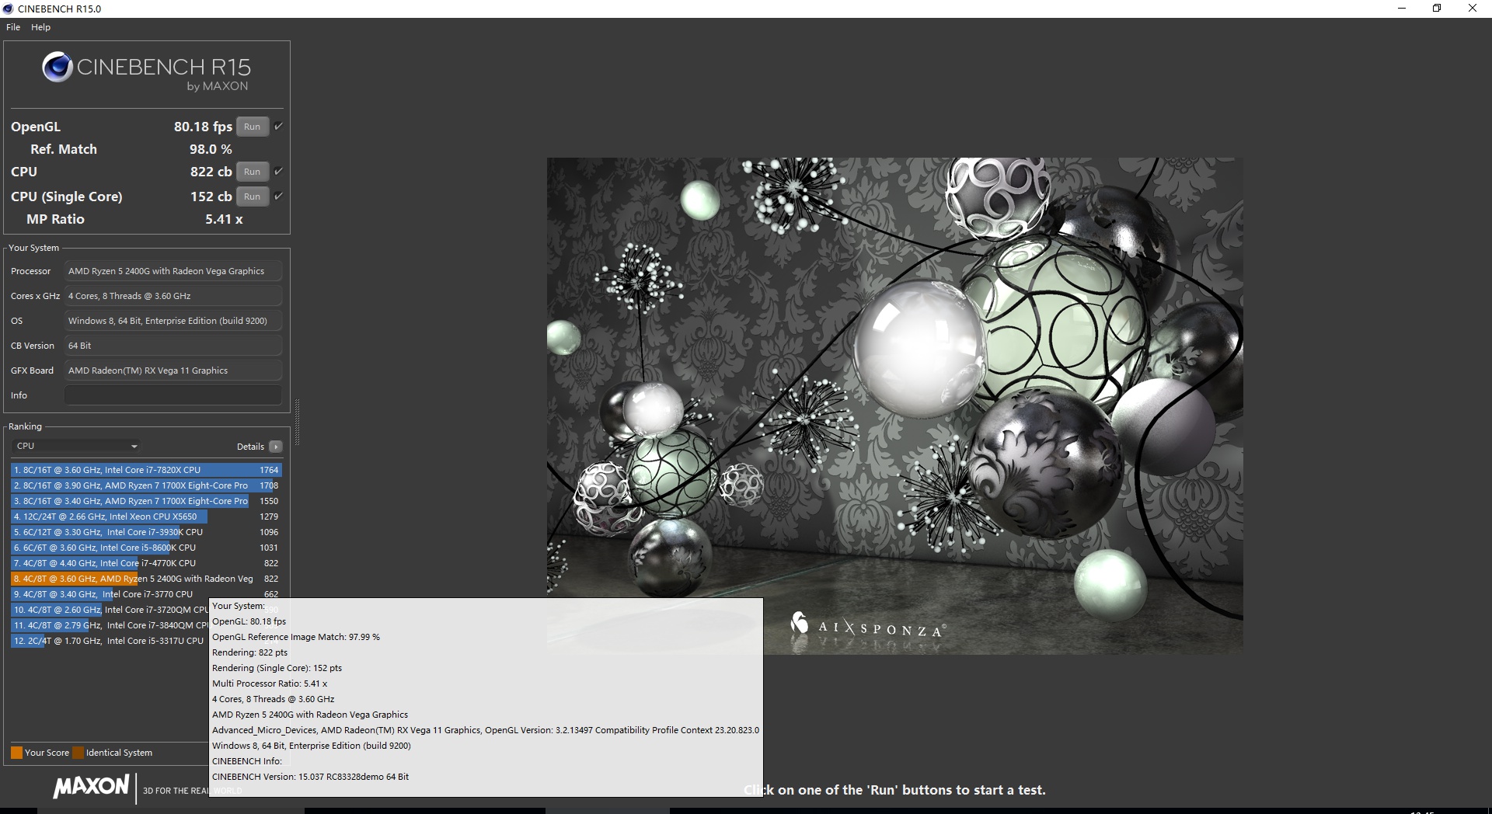Restore down the Cinebench window
Screen dimensions: 1492x814
(x=1437, y=9)
